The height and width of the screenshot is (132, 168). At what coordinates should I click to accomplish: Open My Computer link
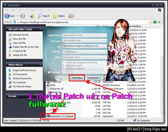coord(19,82)
